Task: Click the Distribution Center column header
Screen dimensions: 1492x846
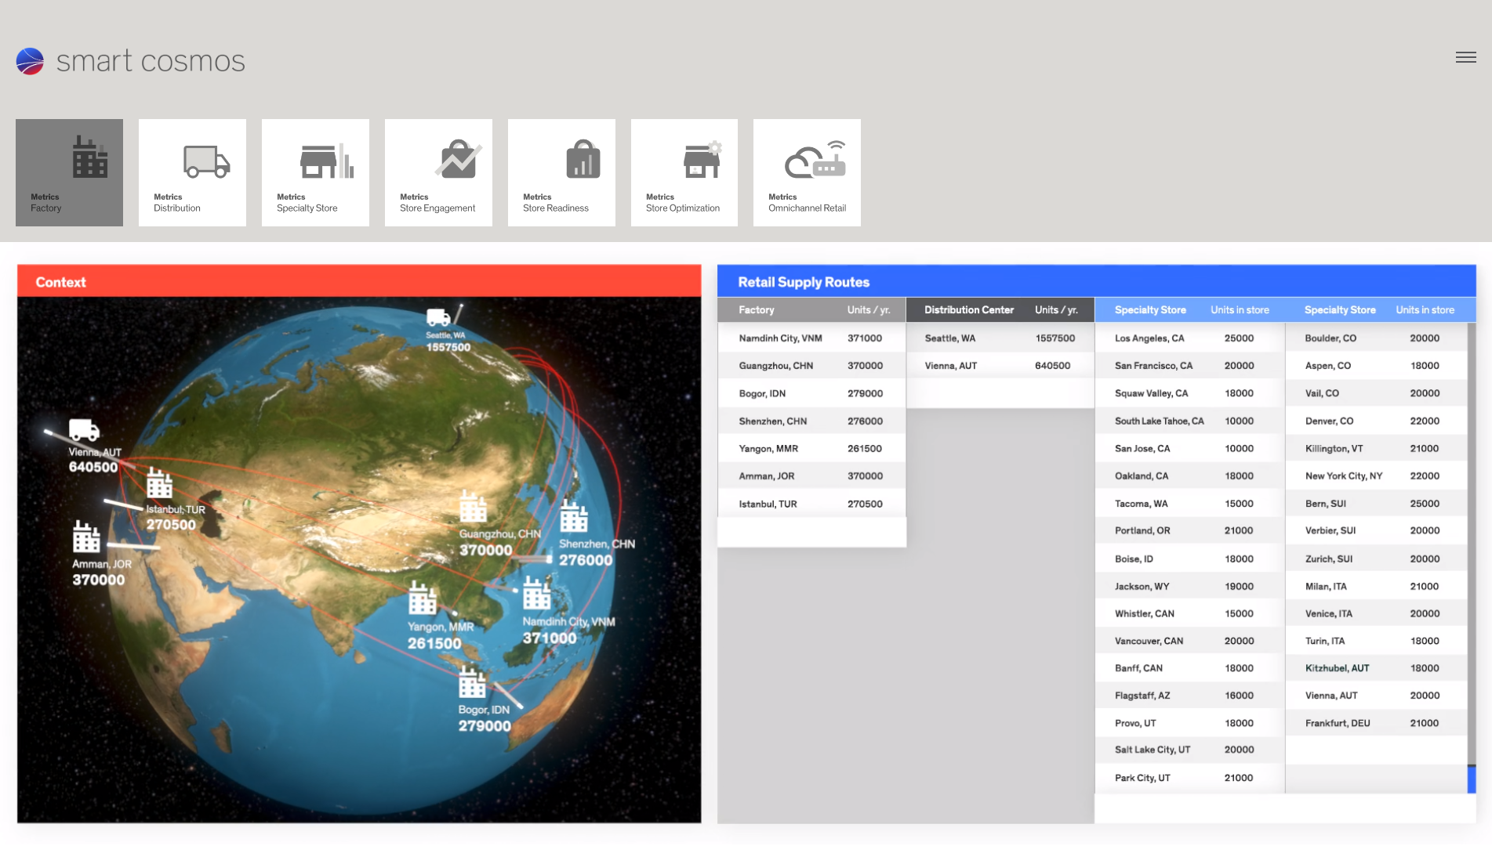Action: (x=968, y=310)
